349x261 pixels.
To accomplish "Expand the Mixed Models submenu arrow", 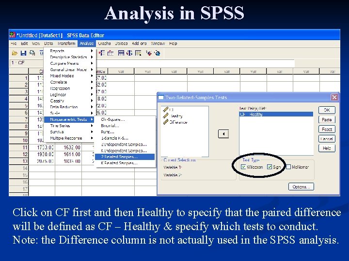I will pos(92,76).
